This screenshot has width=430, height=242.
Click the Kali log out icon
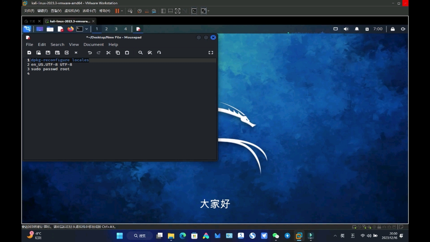pyautogui.click(x=403, y=29)
